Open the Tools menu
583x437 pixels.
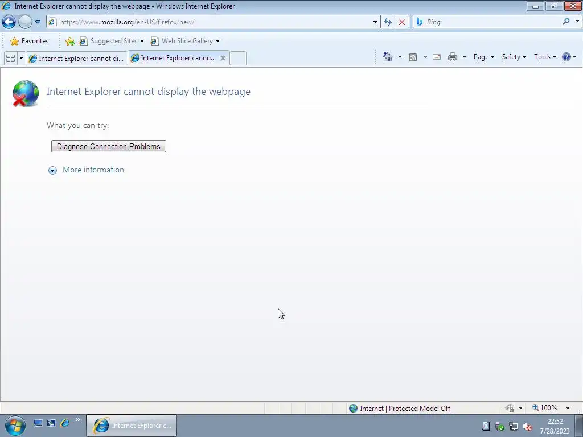[x=545, y=57]
